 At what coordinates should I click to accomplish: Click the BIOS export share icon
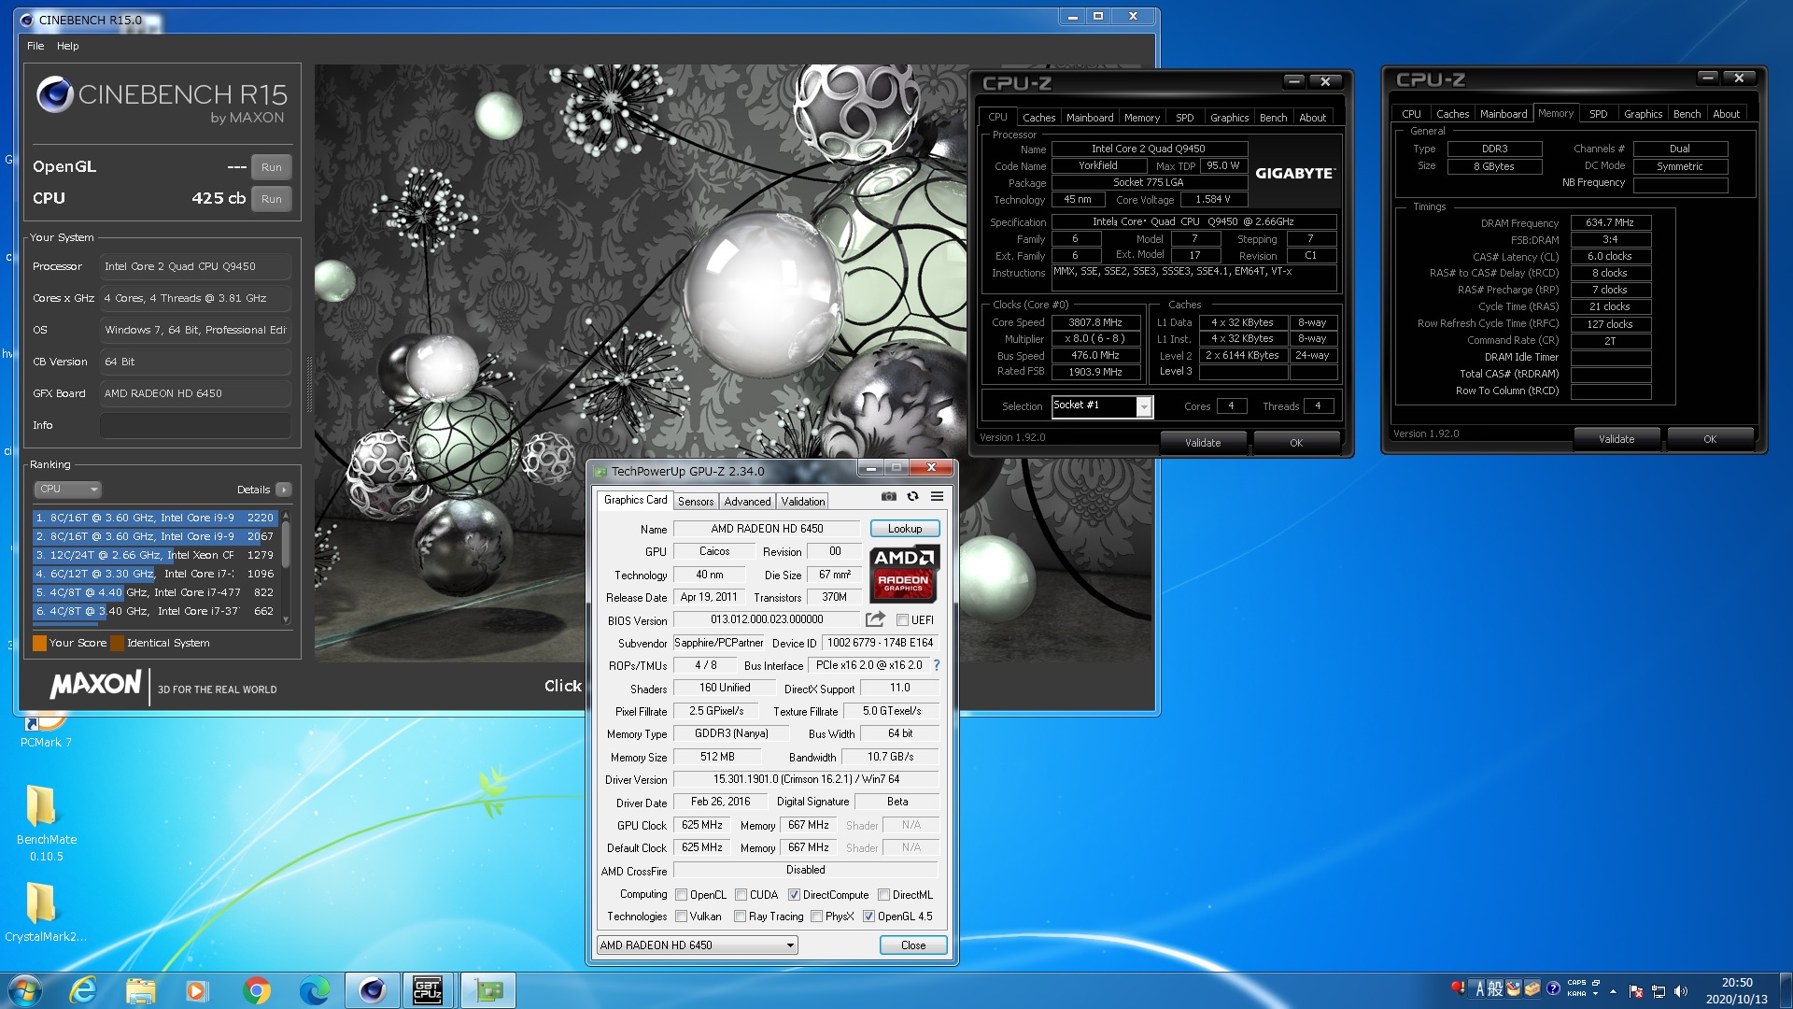[x=875, y=618]
